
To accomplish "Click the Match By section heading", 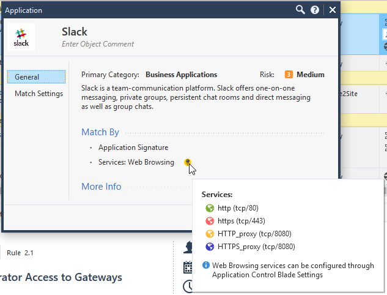I will pos(100,132).
